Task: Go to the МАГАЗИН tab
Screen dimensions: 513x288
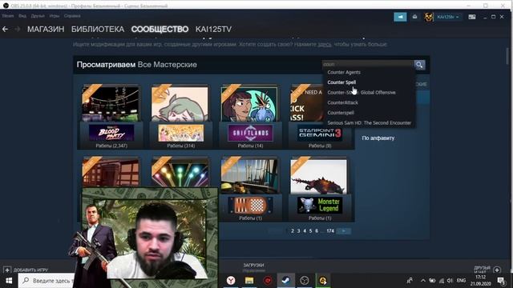Action: [46, 29]
